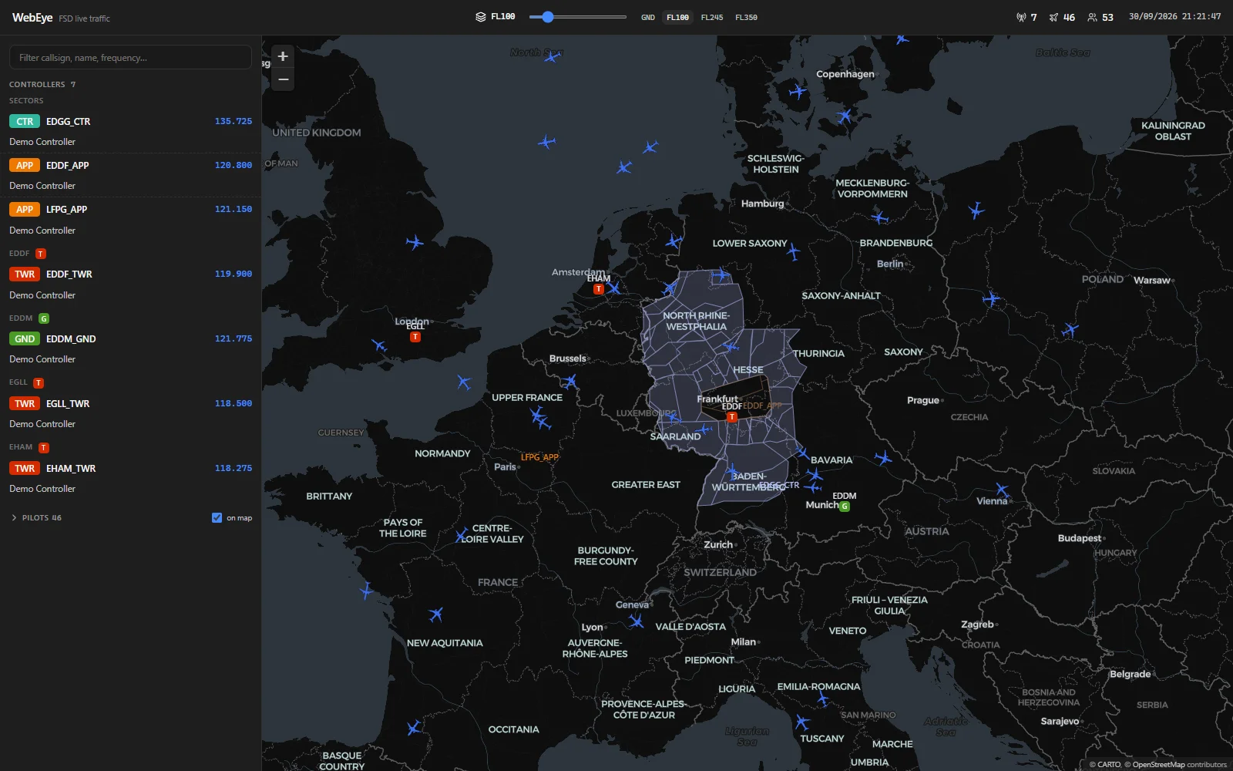Click the controllers antenna icon in header
The image size is (1233, 771).
[x=1021, y=17]
